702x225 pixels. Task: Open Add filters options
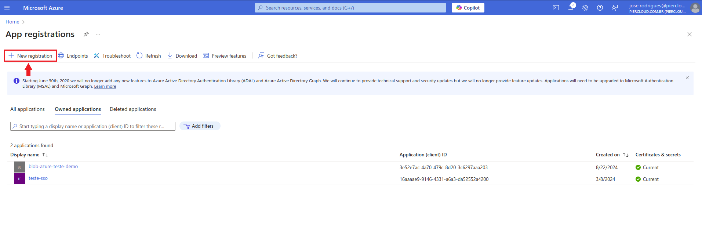pos(200,126)
